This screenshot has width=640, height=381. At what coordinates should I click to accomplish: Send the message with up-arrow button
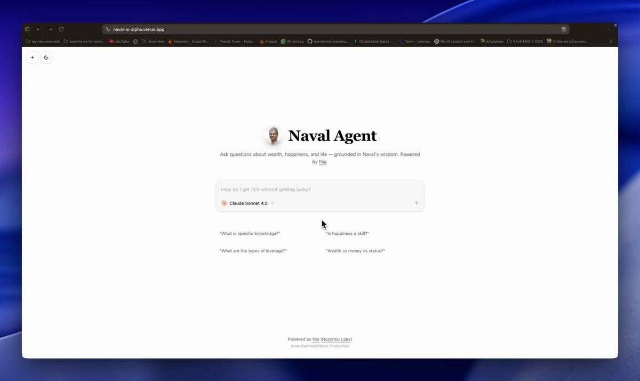point(417,203)
